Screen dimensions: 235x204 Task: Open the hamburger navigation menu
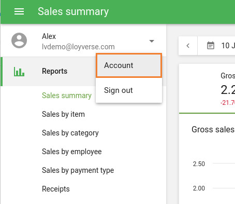19,11
